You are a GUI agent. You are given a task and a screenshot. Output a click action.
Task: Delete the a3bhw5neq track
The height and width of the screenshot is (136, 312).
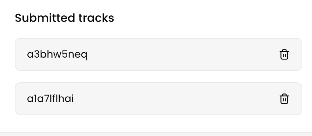pos(284,54)
